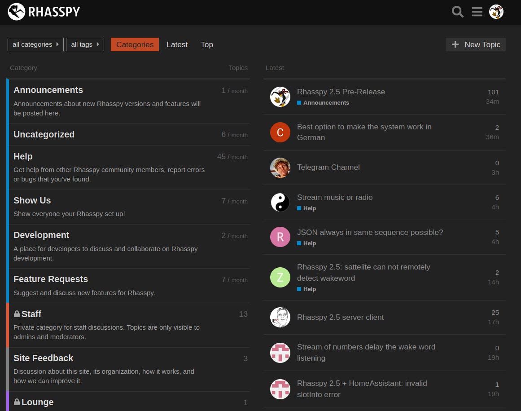
Task: Open the Uncategorized category
Action: (44, 134)
